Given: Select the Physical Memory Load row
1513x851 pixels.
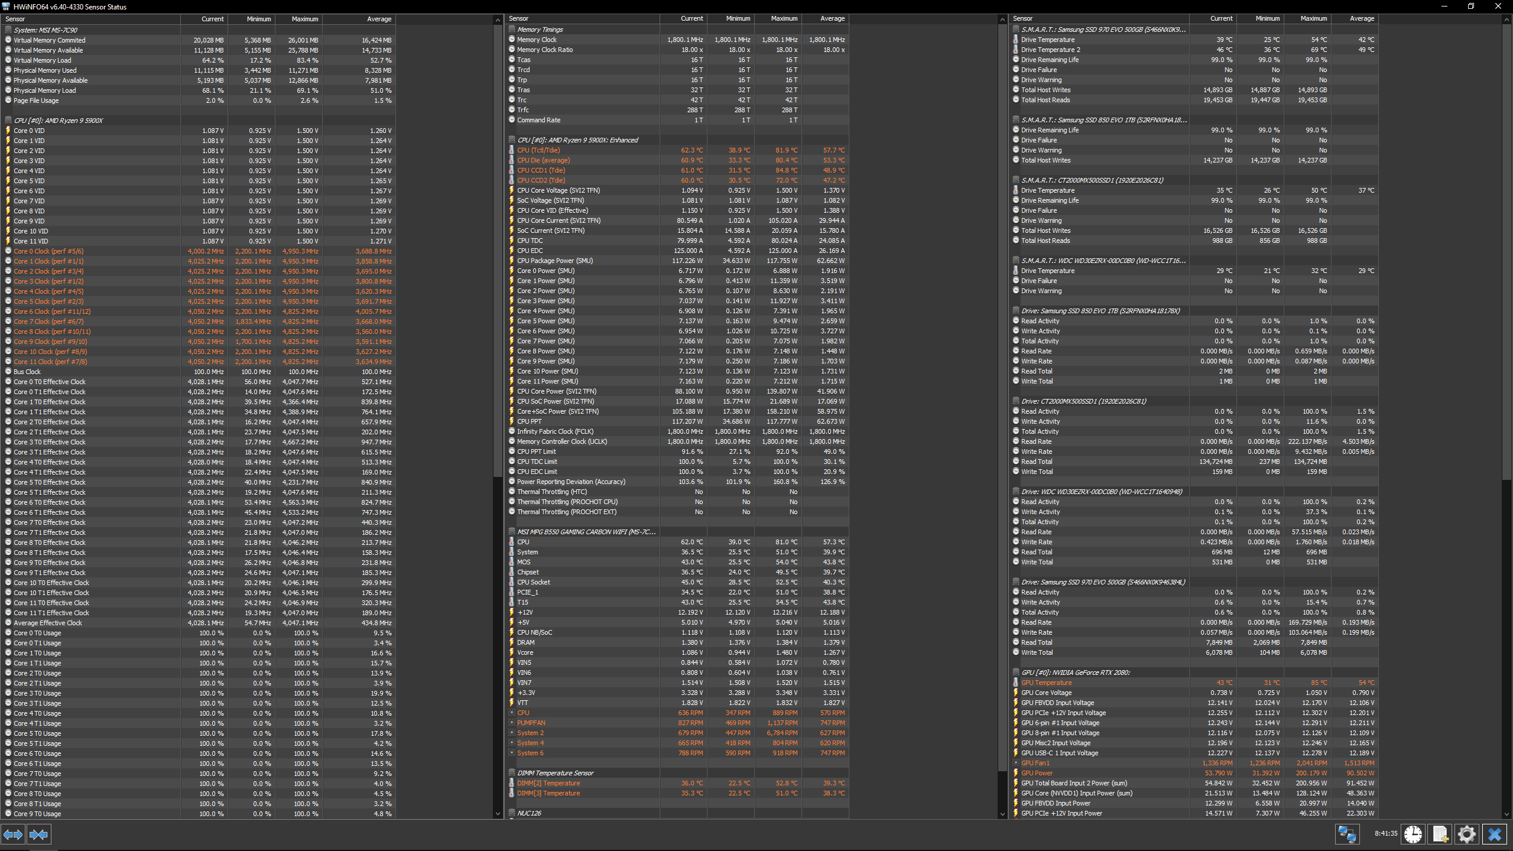Looking at the screenshot, I should click(199, 90).
